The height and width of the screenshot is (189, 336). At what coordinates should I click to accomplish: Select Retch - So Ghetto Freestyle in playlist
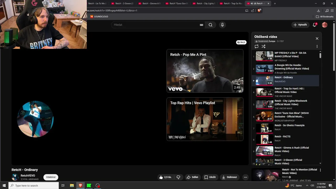(286, 128)
